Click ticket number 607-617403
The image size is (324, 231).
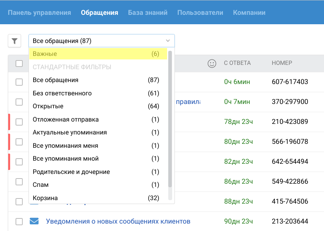[x=290, y=82]
